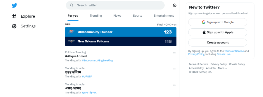Open more options for असद अहमद trend

point(175,85)
